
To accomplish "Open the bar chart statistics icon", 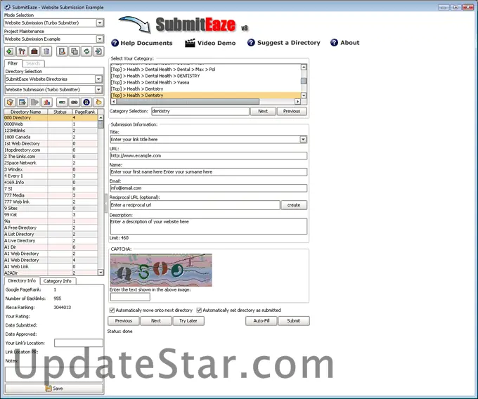I will [47, 103].
